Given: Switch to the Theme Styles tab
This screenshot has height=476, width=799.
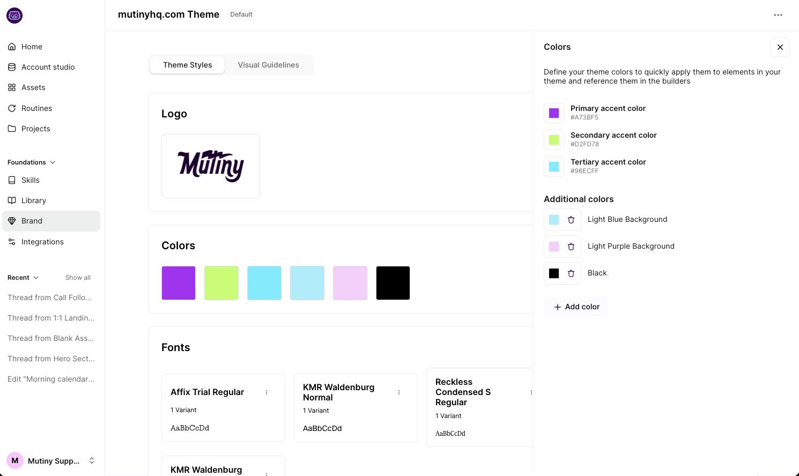Looking at the screenshot, I should (x=188, y=65).
